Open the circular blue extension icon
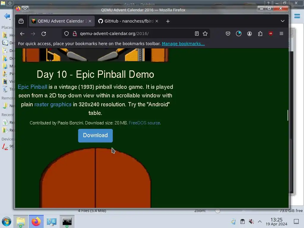Image resolution: width=304 pixels, height=228 pixels. click(x=239, y=34)
